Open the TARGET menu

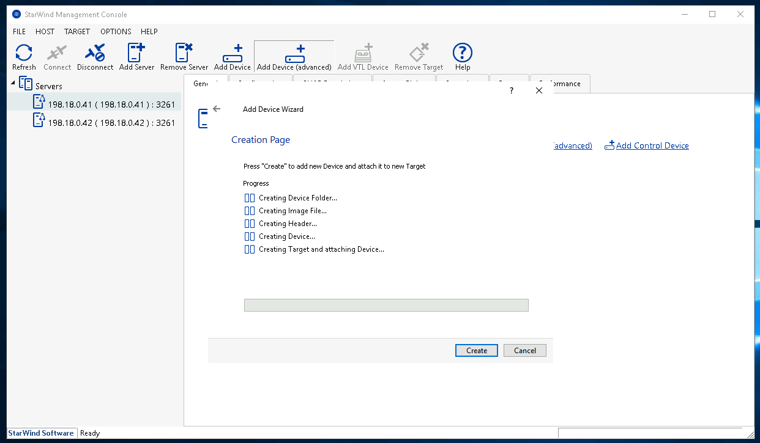click(77, 32)
